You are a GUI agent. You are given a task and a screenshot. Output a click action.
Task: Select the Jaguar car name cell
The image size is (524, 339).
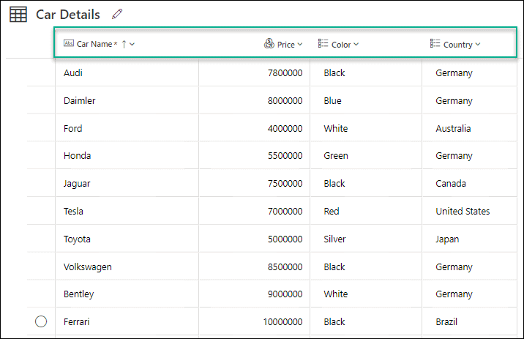(127, 183)
